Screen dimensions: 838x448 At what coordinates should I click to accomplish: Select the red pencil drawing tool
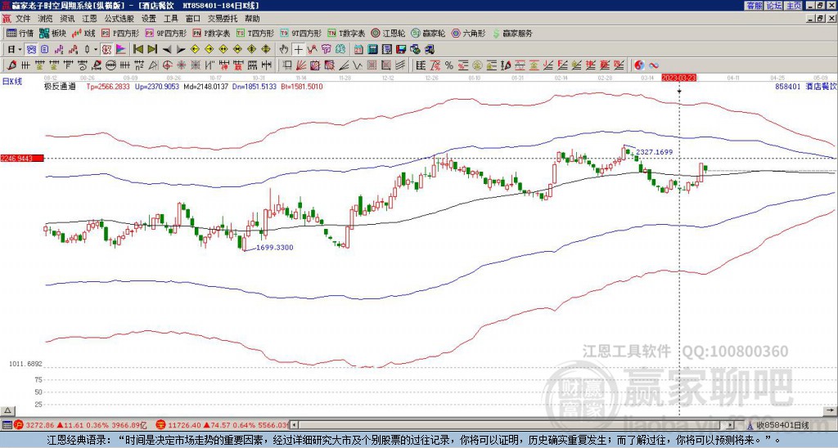[11, 65]
